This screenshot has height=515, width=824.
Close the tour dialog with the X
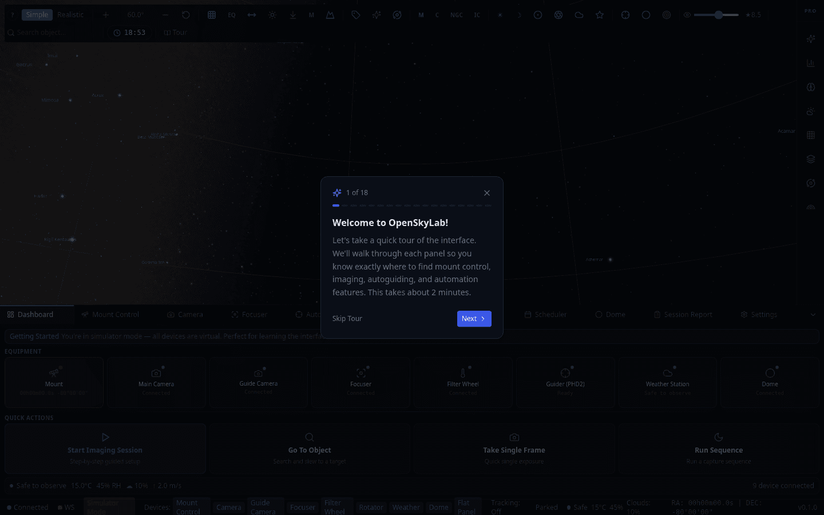(487, 193)
